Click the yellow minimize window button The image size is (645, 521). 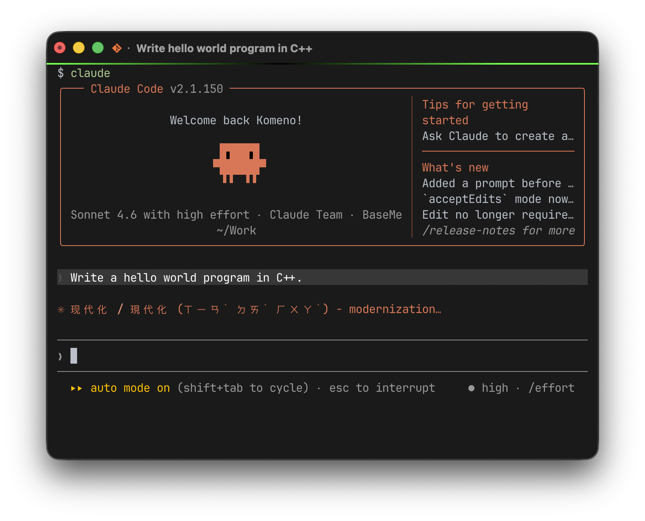[79, 48]
